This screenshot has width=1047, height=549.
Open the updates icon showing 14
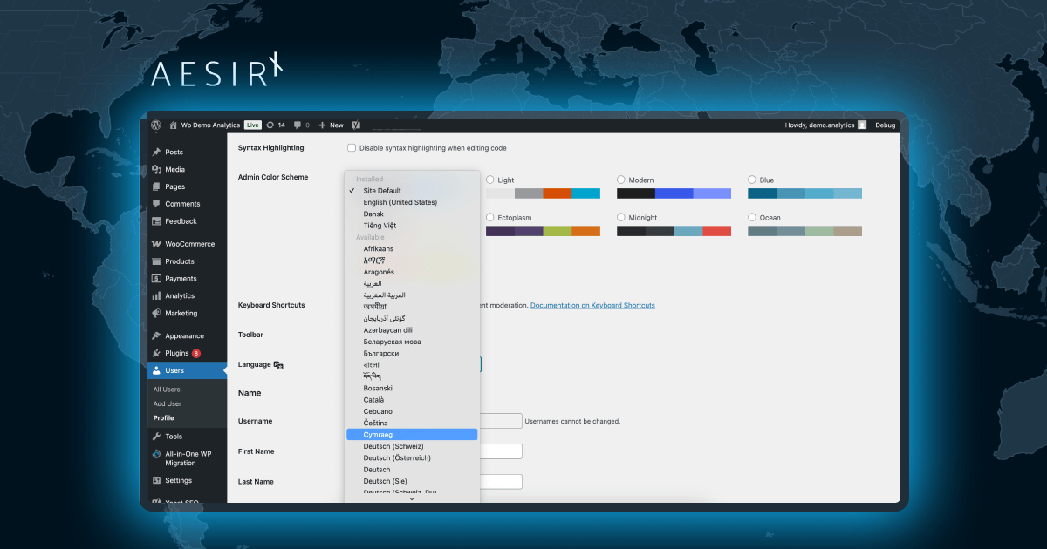pos(270,125)
